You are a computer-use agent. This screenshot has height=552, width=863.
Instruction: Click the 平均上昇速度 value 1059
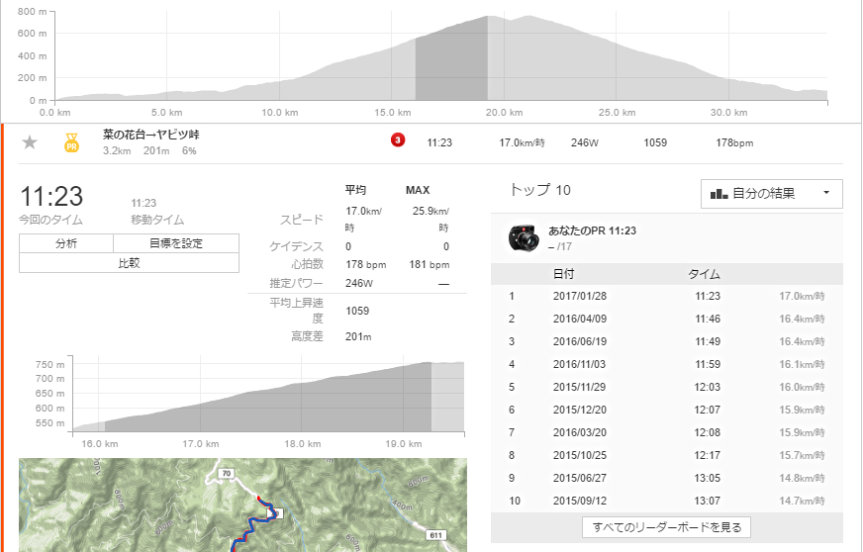point(357,311)
